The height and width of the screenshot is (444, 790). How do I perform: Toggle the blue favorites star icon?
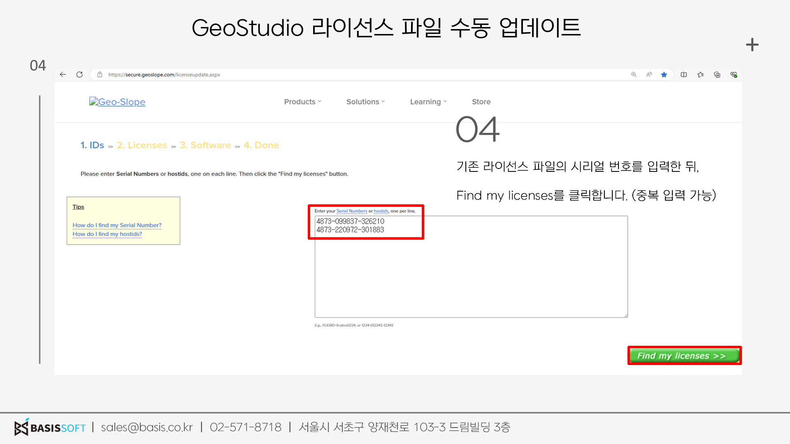click(664, 74)
